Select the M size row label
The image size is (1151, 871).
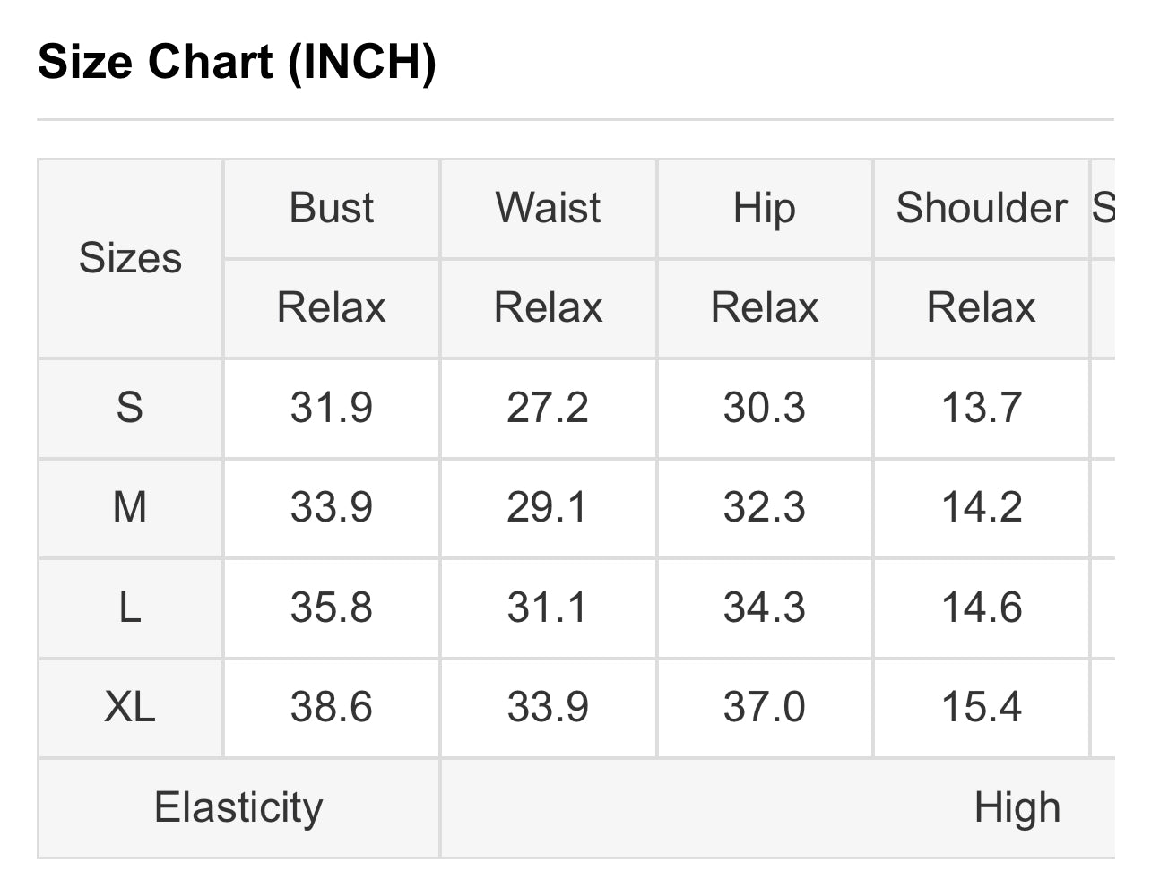click(130, 508)
